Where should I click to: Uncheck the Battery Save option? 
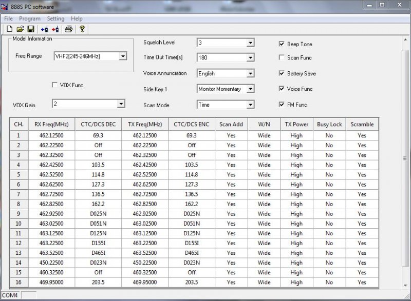[x=282, y=73]
